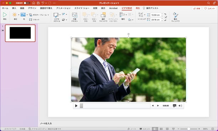This screenshot has height=131, width=218.
Task: Open the Corrections (修正) sun icon
Action: tap(15, 15)
